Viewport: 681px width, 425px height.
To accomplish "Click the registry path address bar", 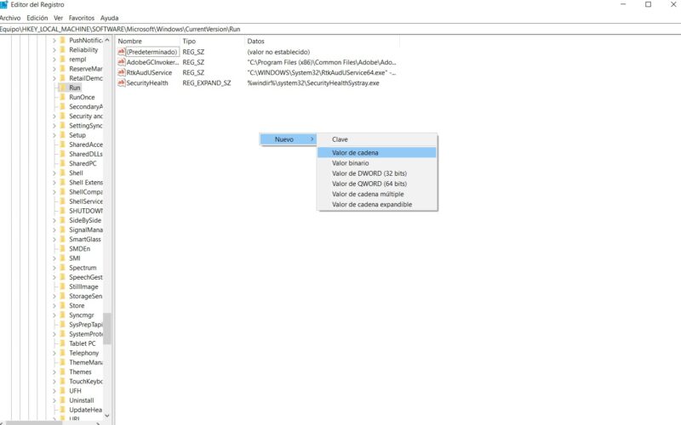I will click(340, 29).
